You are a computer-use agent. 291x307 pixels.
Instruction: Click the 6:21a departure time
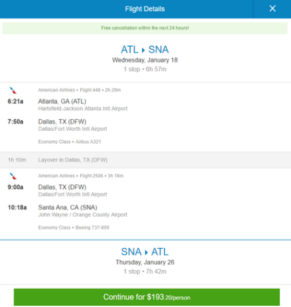point(15,101)
